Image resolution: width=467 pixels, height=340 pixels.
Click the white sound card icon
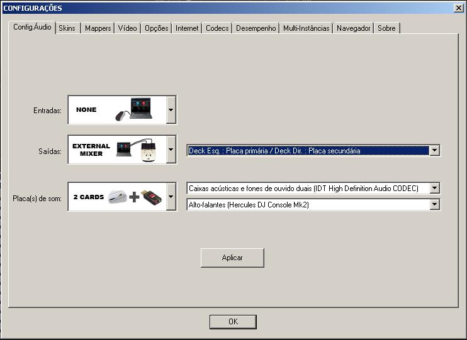(117, 197)
